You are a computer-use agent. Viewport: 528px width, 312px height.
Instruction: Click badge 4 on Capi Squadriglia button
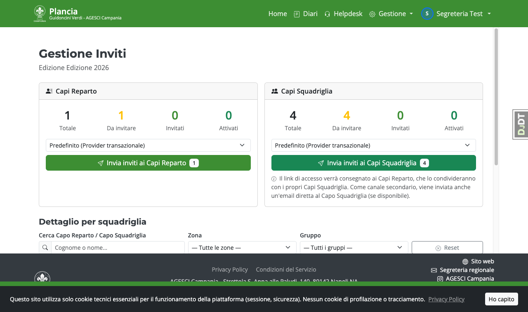coord(424,163)
